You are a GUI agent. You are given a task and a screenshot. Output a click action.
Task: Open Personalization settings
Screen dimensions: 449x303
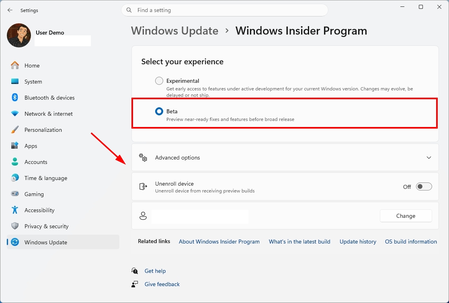point(63,129)
